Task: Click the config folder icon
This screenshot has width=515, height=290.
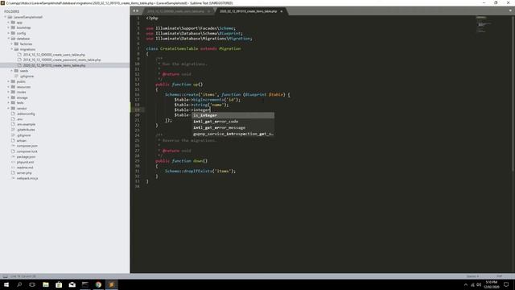Action: tap(13, 33)
